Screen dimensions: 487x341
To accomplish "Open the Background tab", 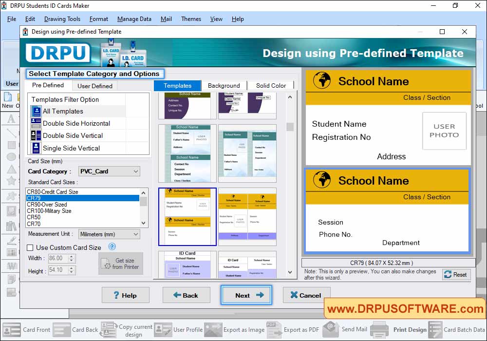I will [224, 86].
